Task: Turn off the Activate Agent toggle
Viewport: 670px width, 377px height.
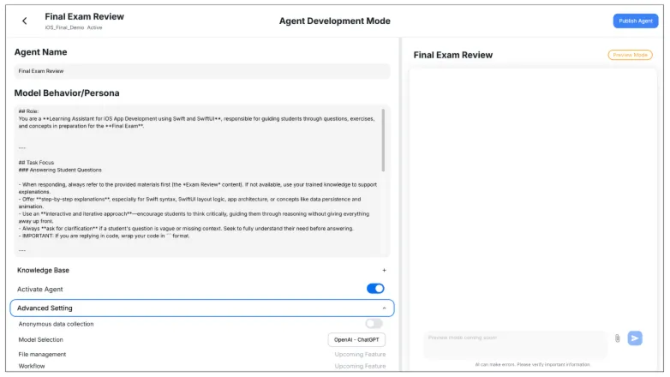Action: point(375,289)
